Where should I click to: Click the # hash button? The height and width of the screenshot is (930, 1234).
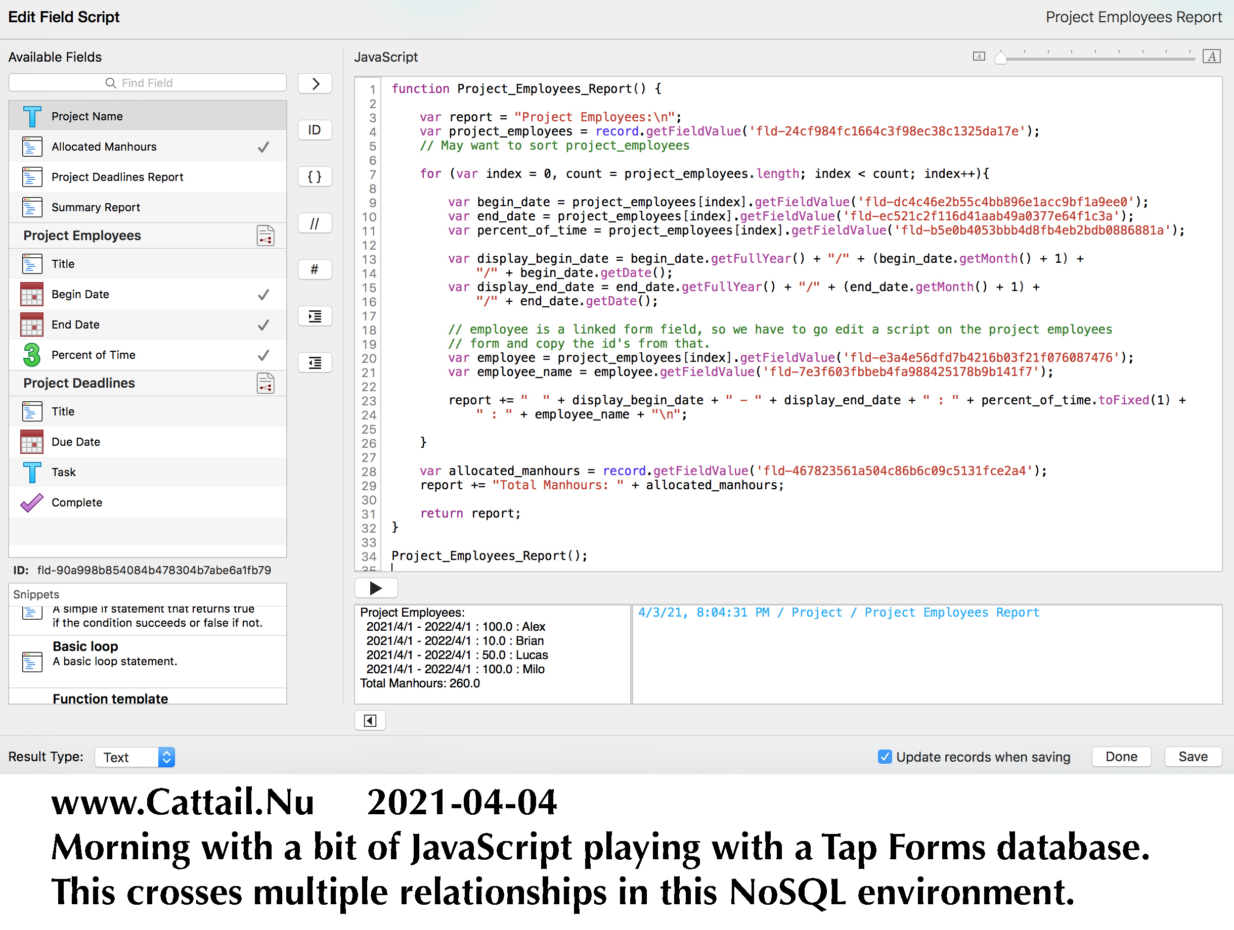(315, 270)
